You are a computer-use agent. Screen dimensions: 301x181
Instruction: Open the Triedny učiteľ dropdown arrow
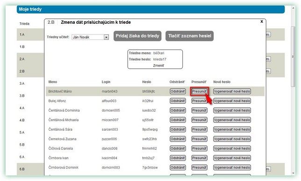(x=106, y=37)
